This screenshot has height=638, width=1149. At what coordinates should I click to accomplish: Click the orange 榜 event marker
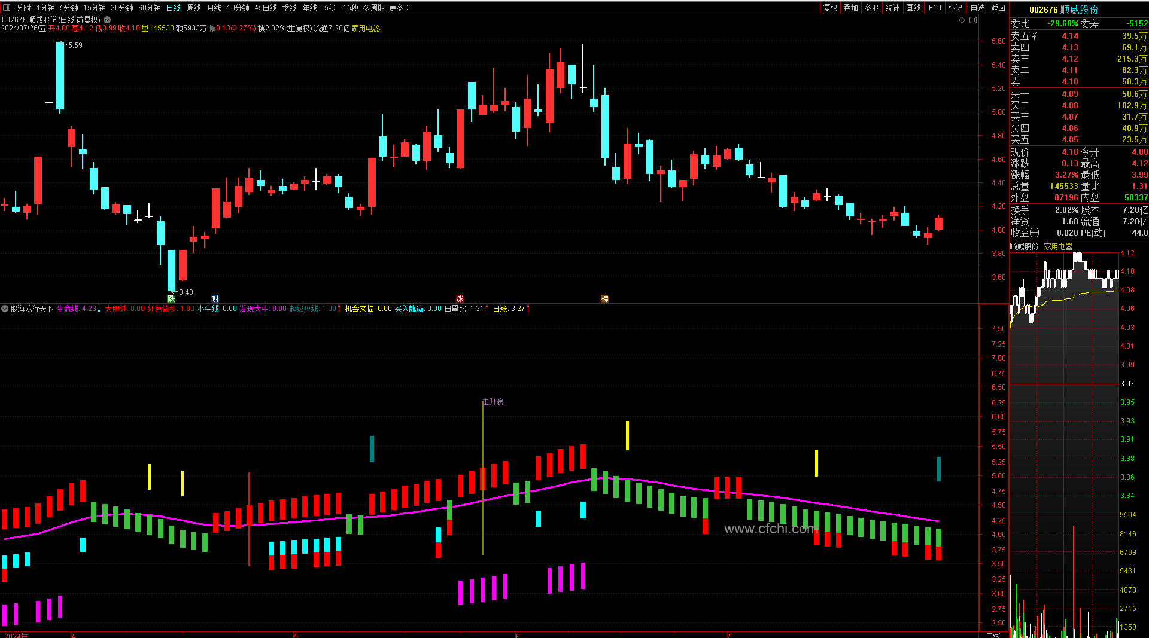604,298
